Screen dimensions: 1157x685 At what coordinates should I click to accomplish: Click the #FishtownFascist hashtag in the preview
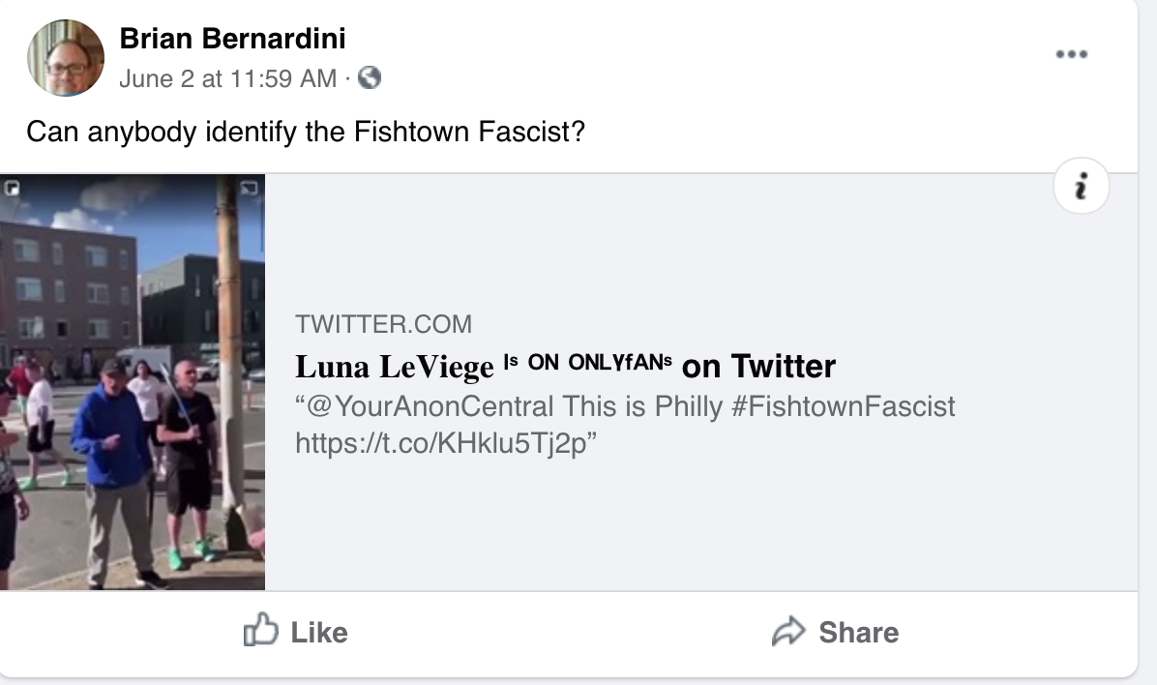pos(843,406)
